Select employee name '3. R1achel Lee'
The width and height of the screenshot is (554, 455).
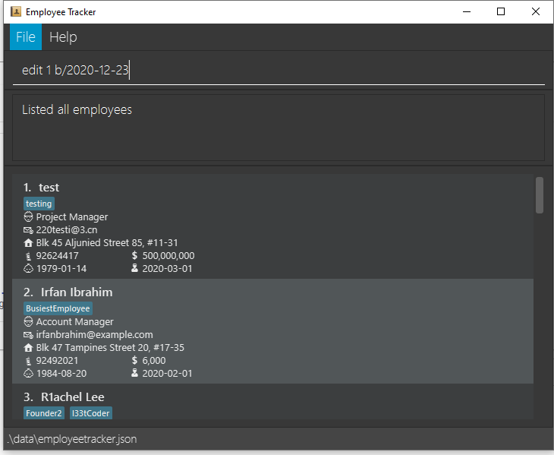click(x=64, y=397)
